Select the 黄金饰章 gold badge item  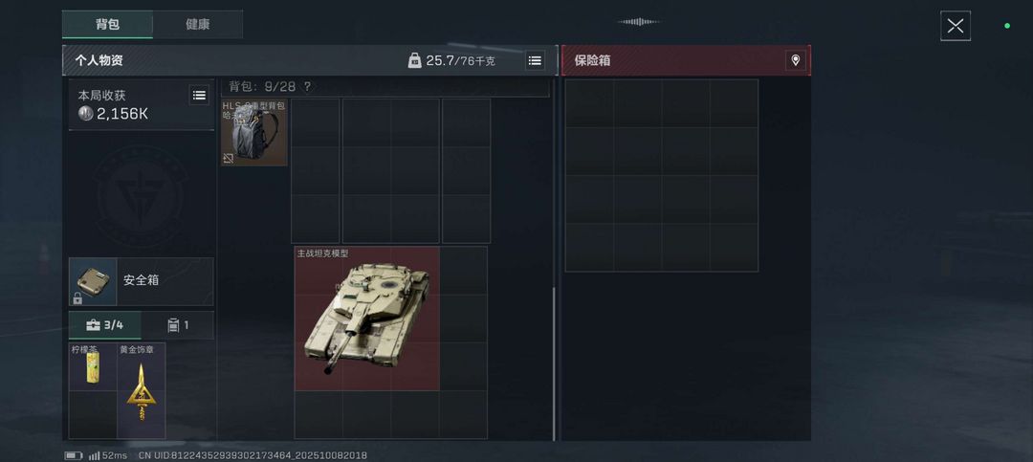pyautogui.click(x=141, y=390)
